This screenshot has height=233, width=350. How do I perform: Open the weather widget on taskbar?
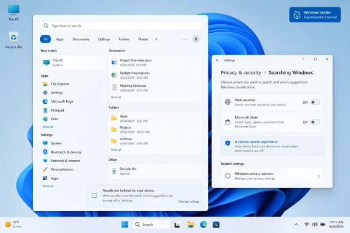click(x=13, y=224)
